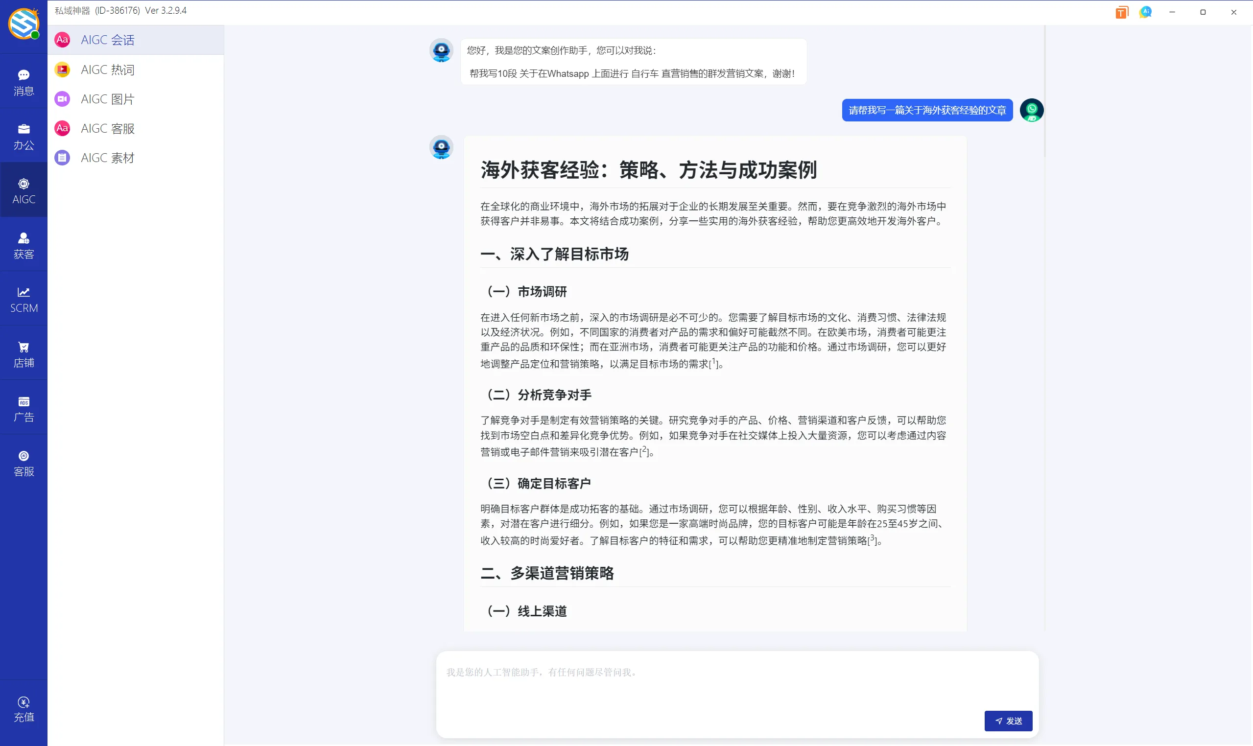Image resolution: width=1253 pixels, height=746 pixels.
Task: Select the 办公 office section
Action: [x=23, y=136]
